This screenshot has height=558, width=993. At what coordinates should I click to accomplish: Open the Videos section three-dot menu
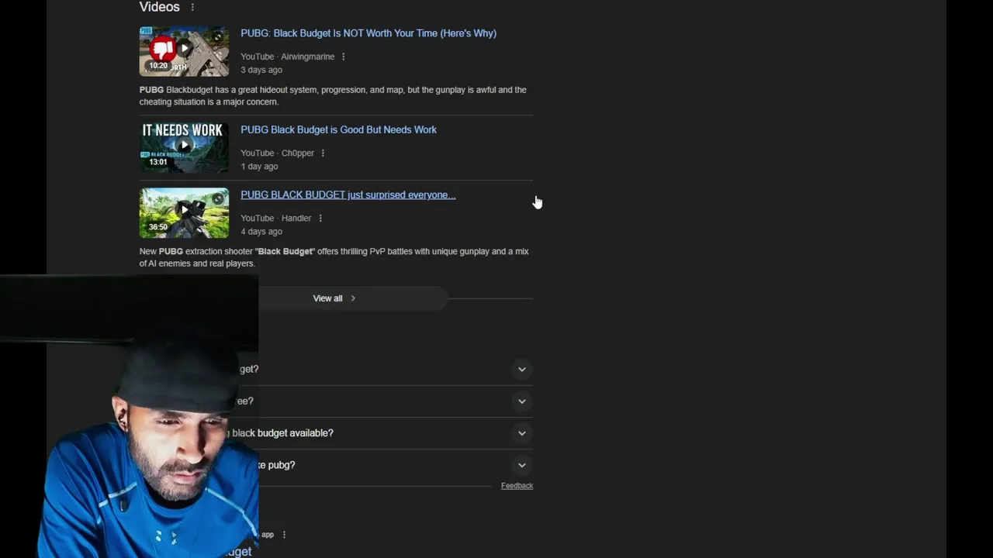[x=192, y=8]
